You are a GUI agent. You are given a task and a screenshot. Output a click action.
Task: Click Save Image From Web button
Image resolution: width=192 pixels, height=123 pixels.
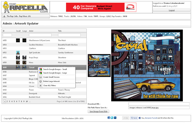tap(98, 111)
